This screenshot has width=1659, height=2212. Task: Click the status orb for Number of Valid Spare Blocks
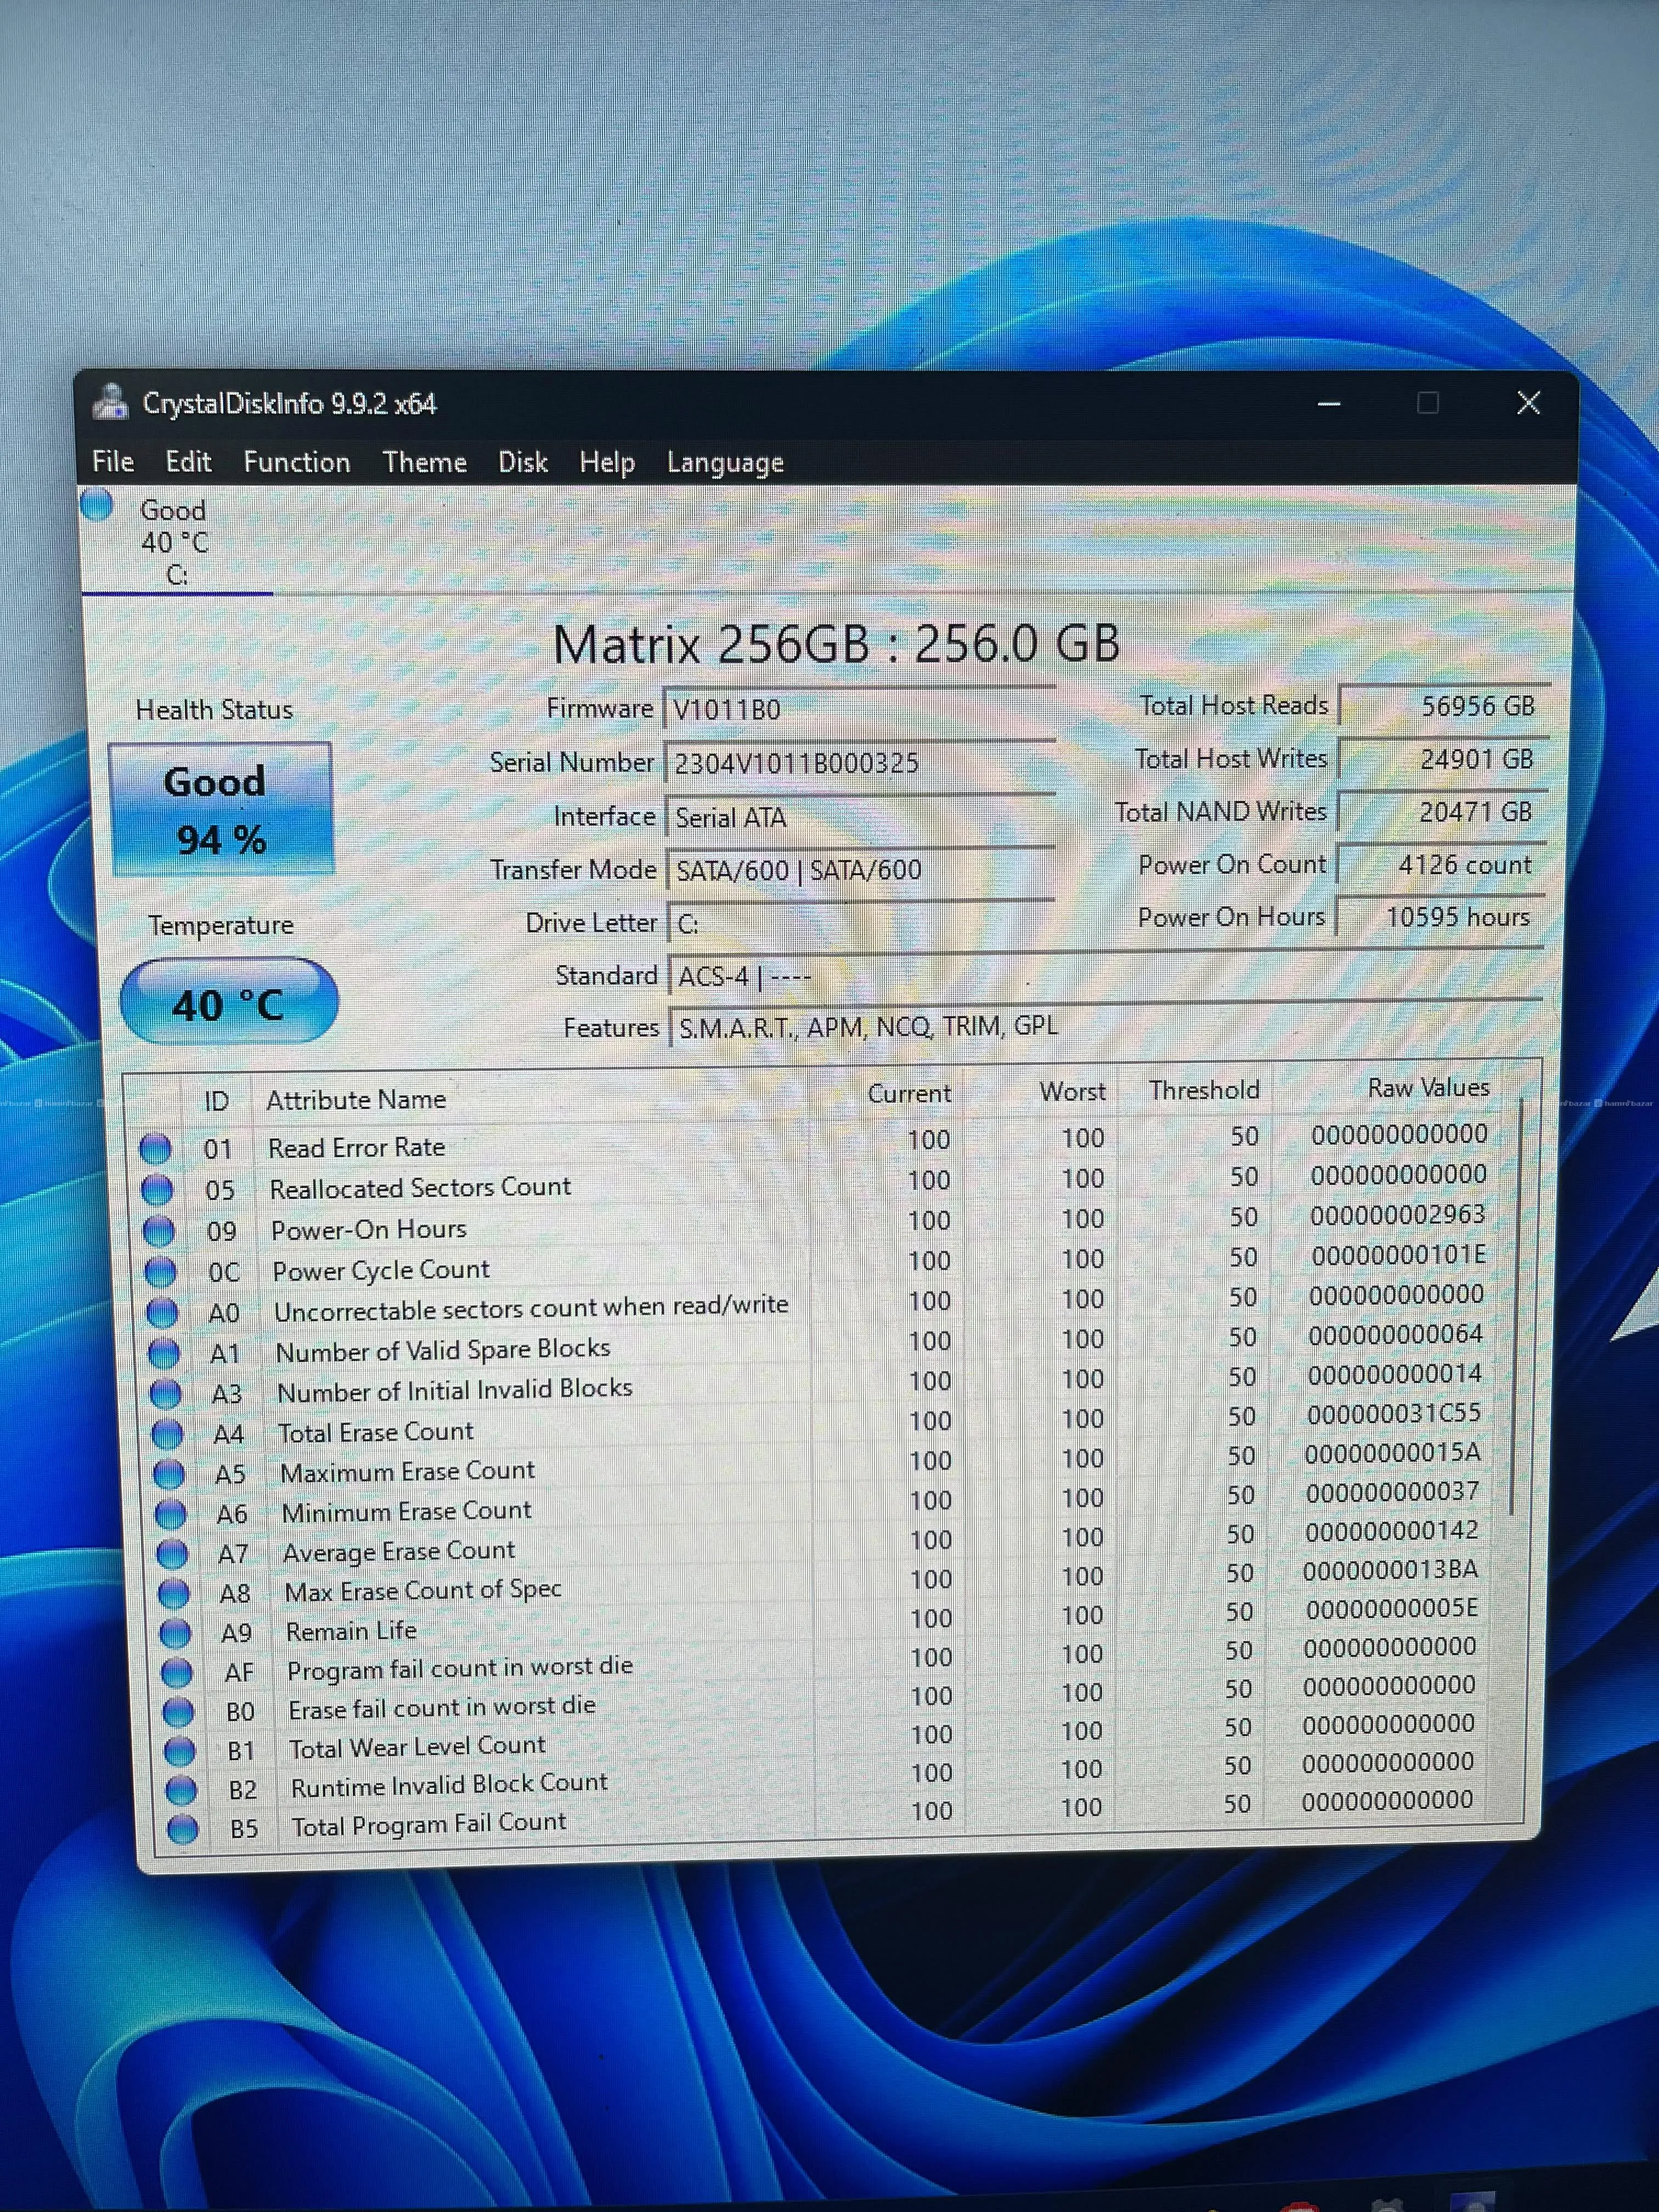[164, 1353]
